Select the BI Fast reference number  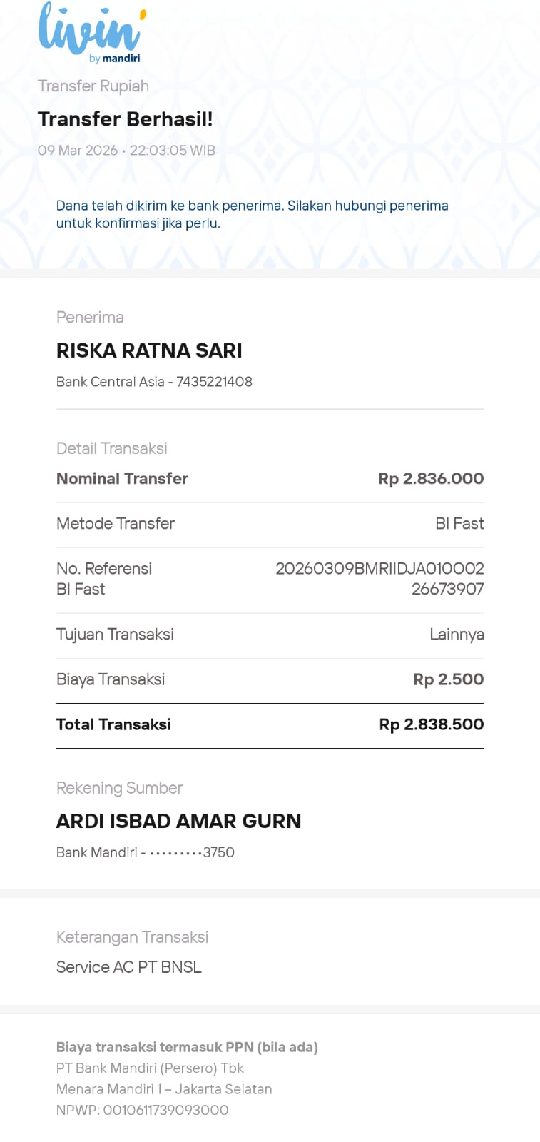point(379,579)
